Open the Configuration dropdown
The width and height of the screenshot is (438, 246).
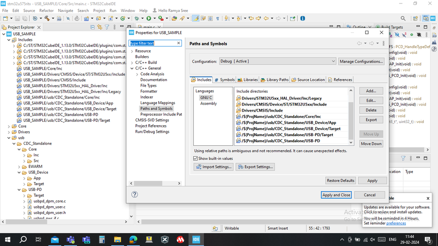278,61
